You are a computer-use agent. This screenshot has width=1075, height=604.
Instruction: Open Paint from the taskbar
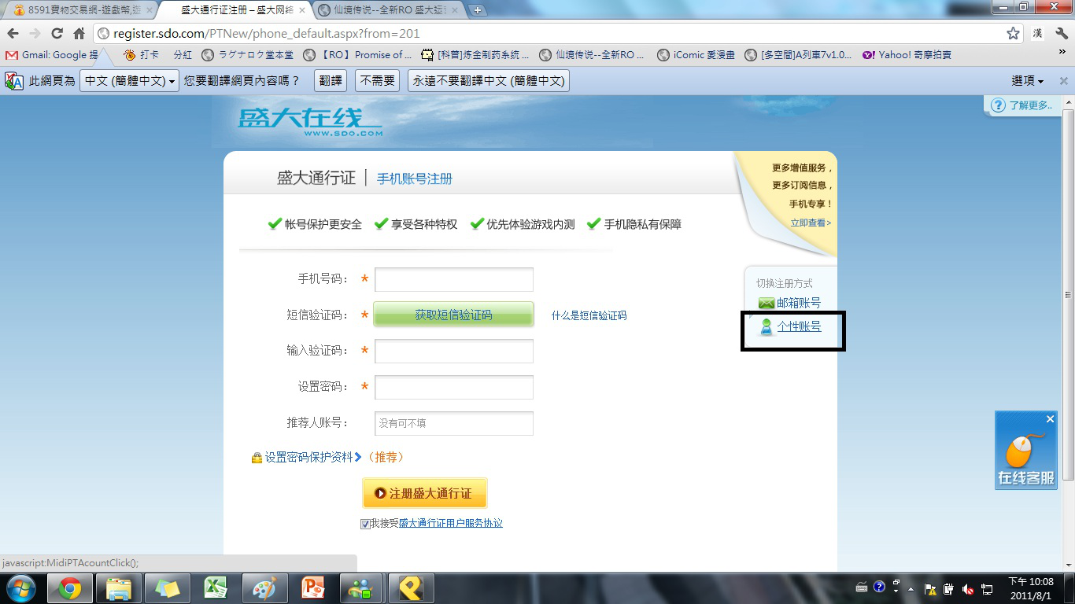(x=264, y=588)
